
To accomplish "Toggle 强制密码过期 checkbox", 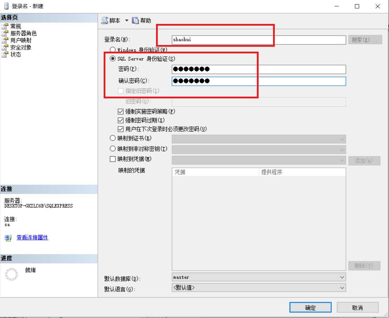I will tap(121, 120).
